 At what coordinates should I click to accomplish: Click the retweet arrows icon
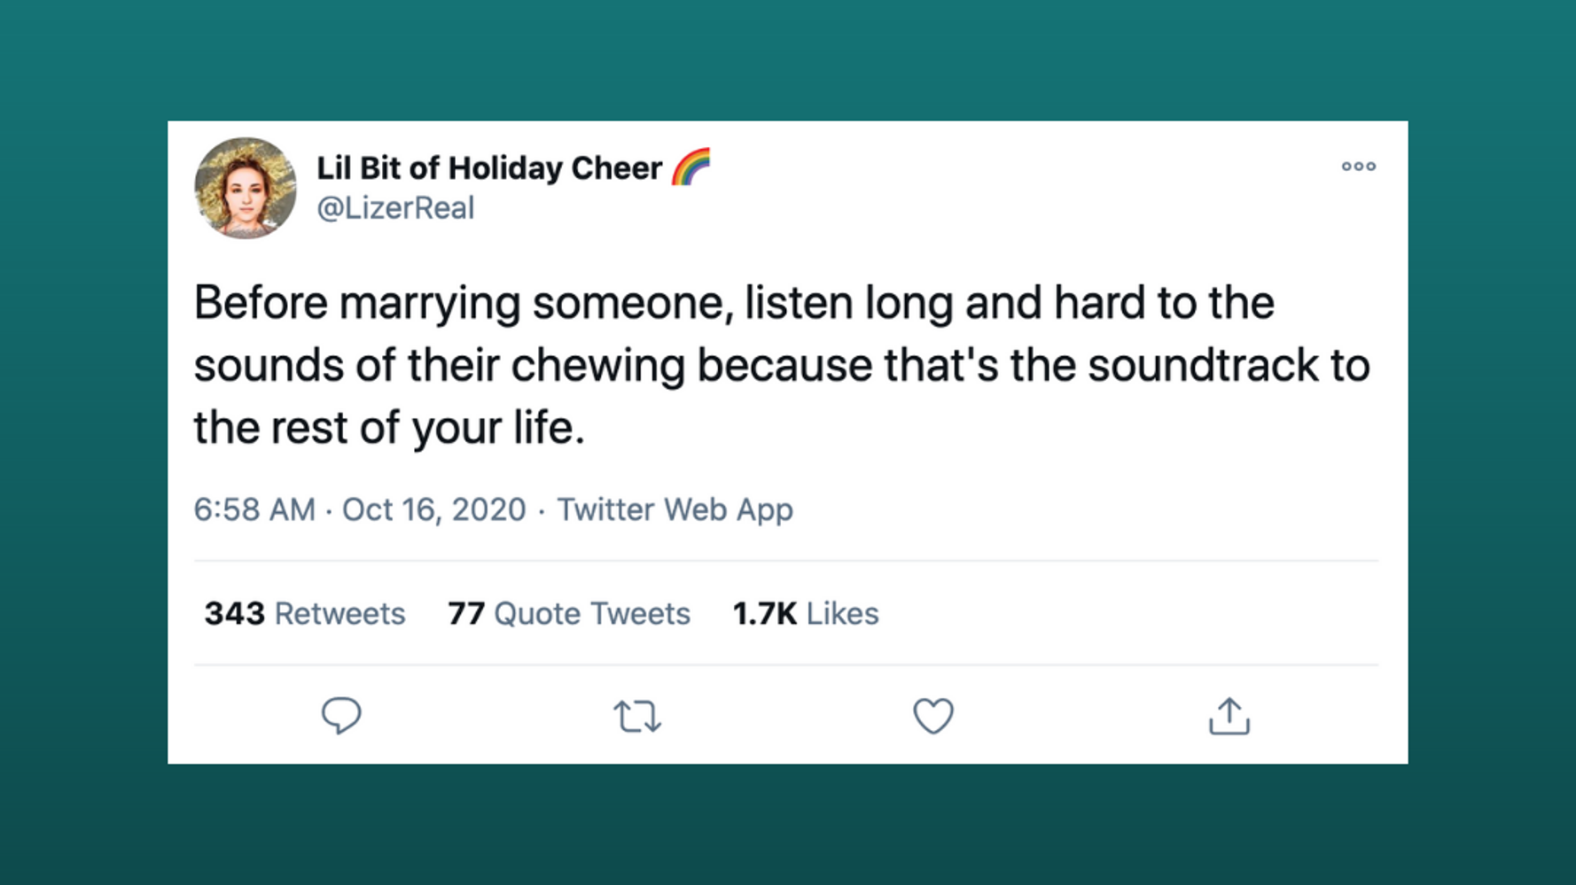point(637,716)
